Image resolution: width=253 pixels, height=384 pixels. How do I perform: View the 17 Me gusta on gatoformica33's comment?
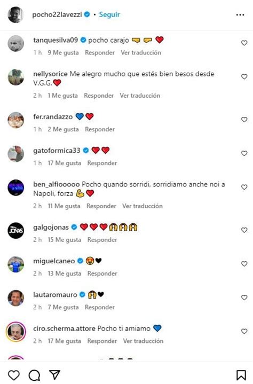point(65,163)
